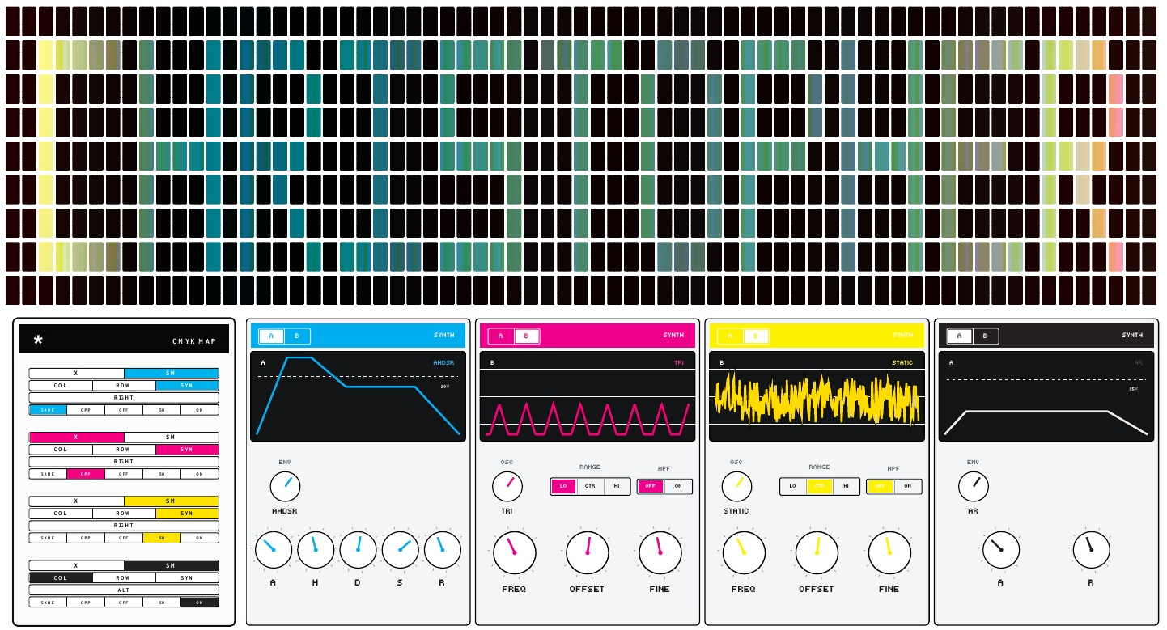
Task: Set cyan map mode to SAME
Action: tap(48, 410)
